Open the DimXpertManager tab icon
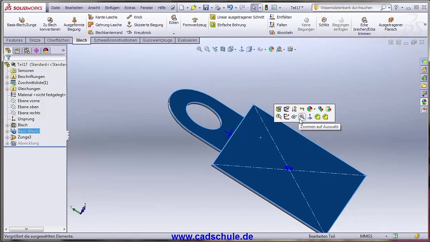 click(36, 50)
